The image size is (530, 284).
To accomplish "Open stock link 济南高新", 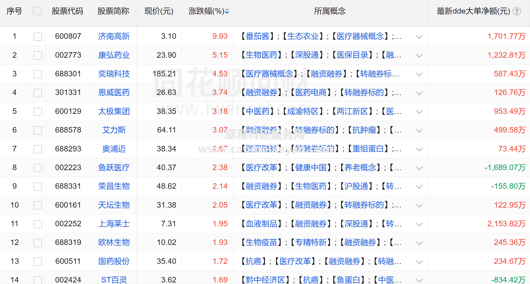I will 114,36.
